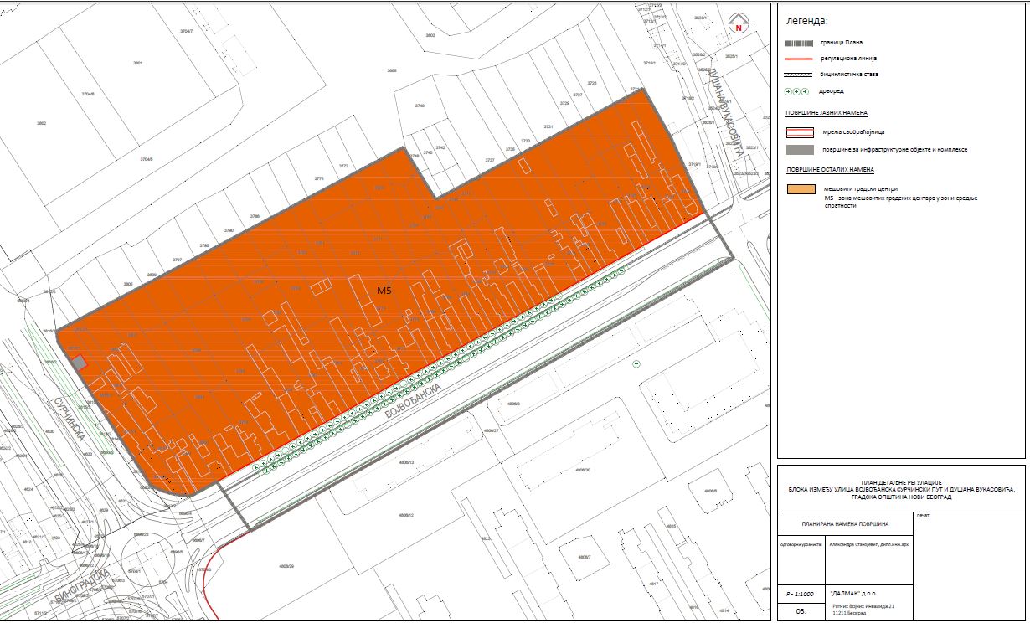Image resolution: width=1030 pixels, height=623 pixels.
Task: Click the дрворед tree row legend symbol
Action: click(801, 91)
